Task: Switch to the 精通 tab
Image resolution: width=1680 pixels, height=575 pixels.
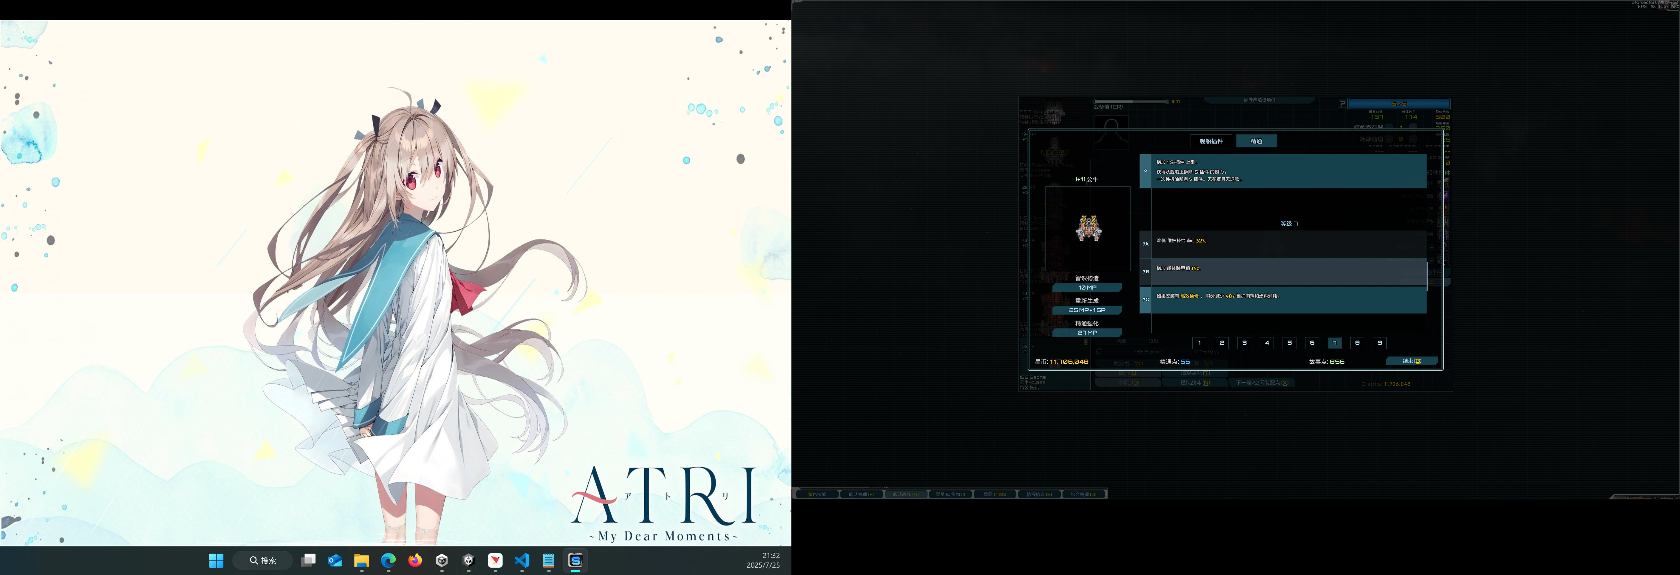Action: tap(1255, 141)
